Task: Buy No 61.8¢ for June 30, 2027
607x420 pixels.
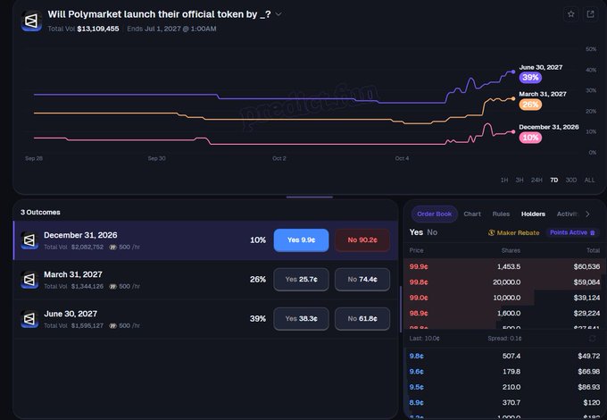Action: click(x=362, y=319)
